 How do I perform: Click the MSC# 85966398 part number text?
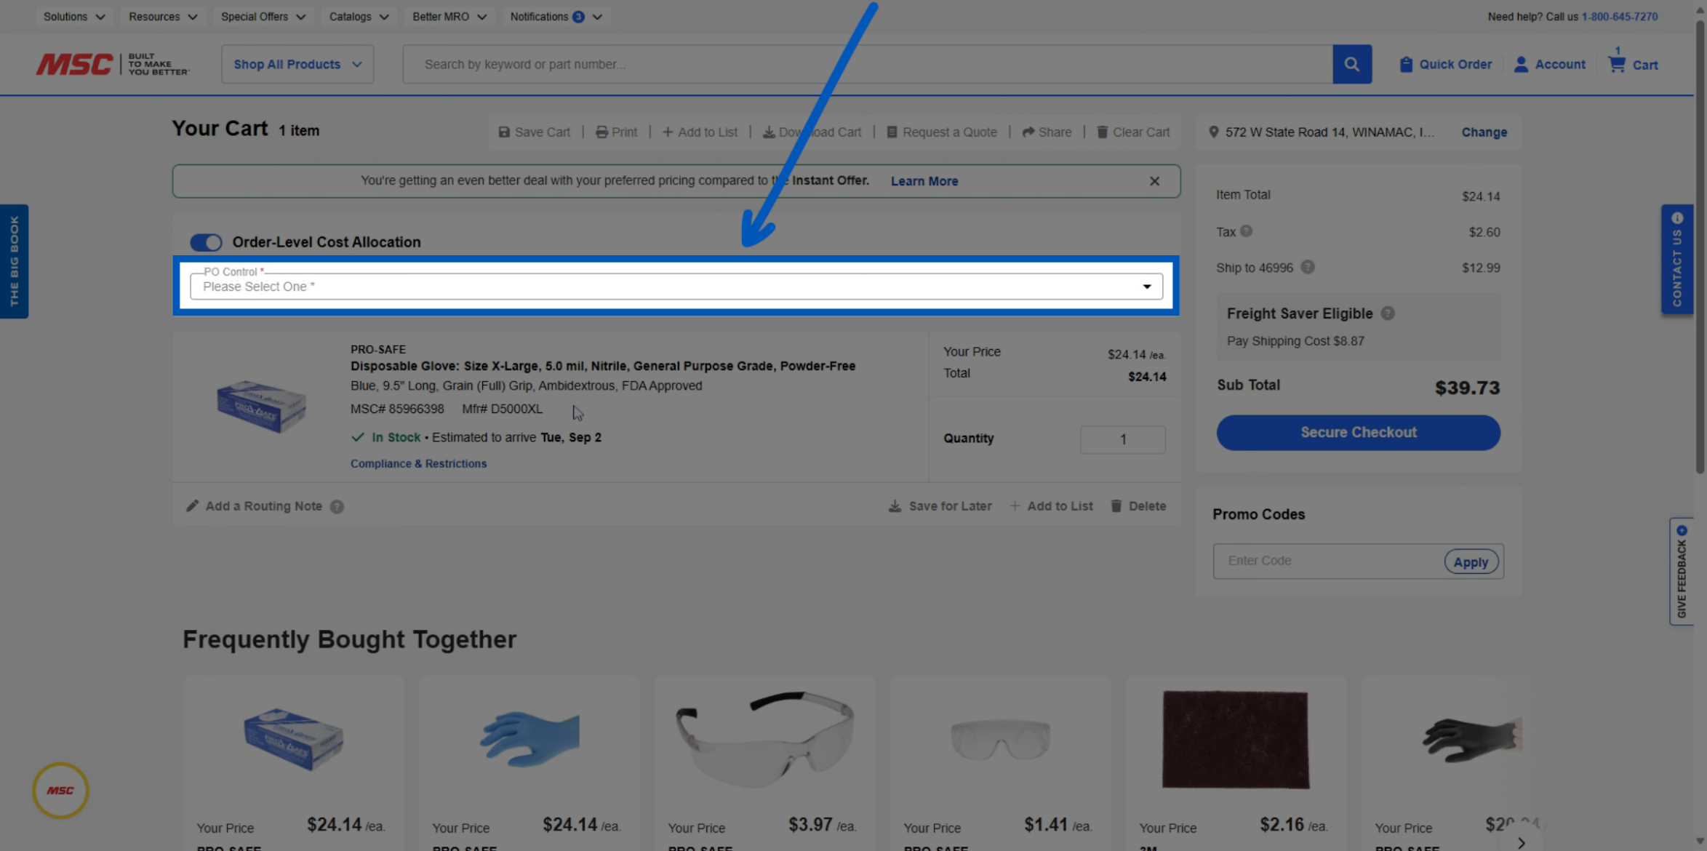pyautogui.click(x=397, y=409)
